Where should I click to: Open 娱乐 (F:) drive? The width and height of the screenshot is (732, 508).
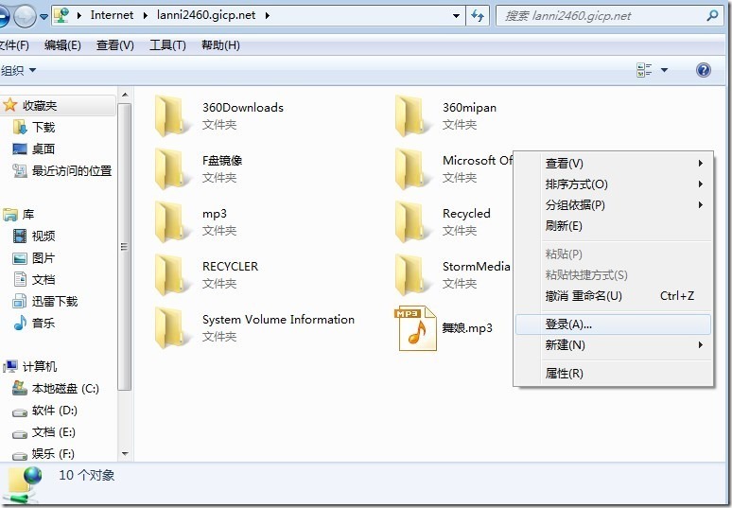pos(44,453)
